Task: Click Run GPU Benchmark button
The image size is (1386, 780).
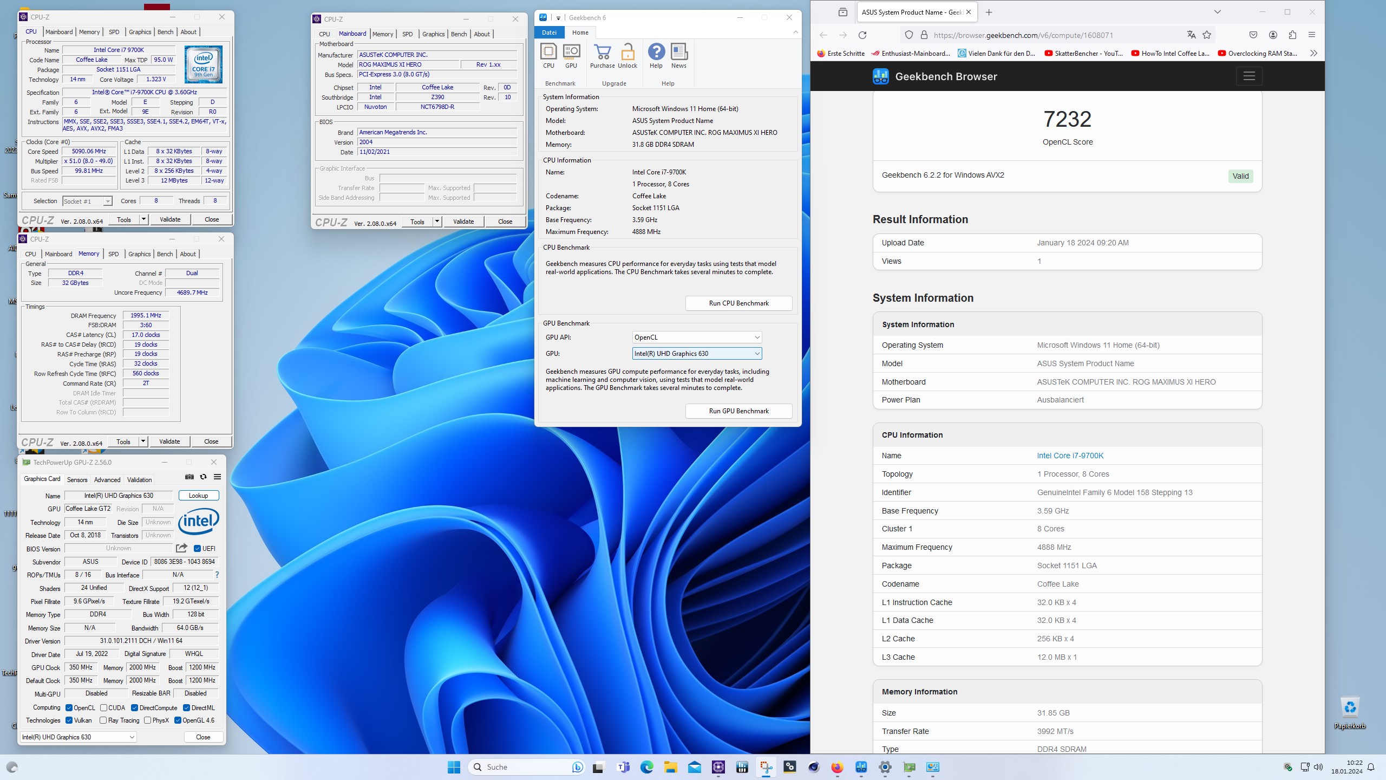Action: pos(738,411)
